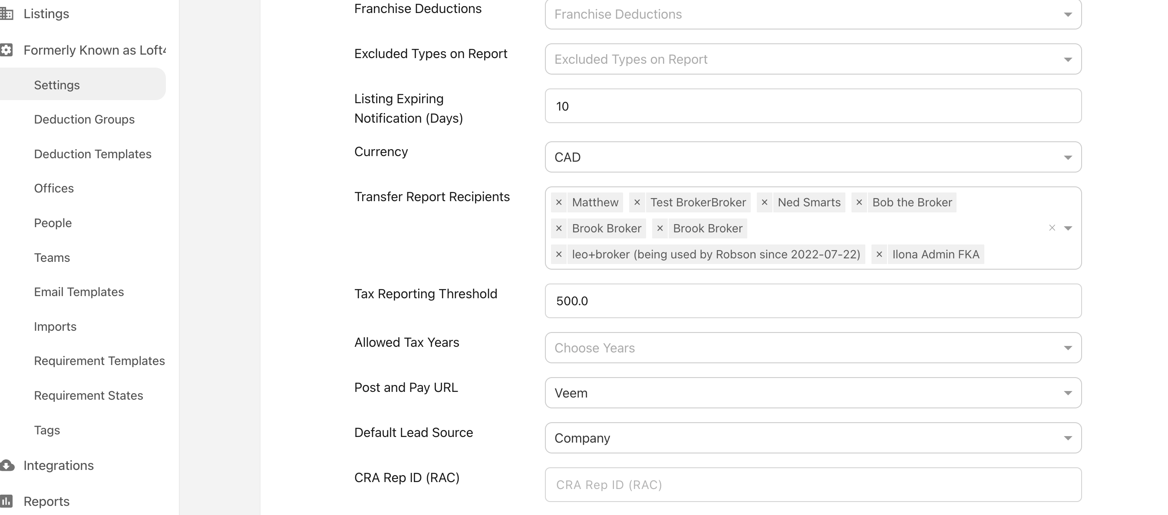Remove Bob the Broker recipient tag
The height and width of the screenshot is (515, 1168).
coord(859,202)
